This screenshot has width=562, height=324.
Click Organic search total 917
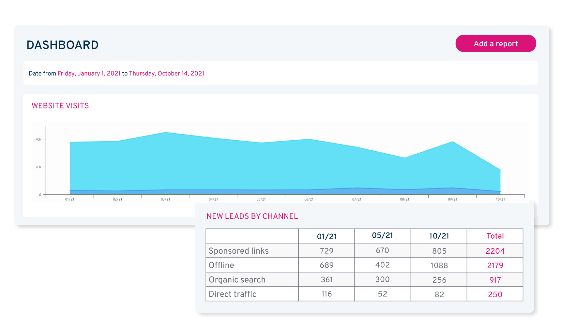point(495,280)
